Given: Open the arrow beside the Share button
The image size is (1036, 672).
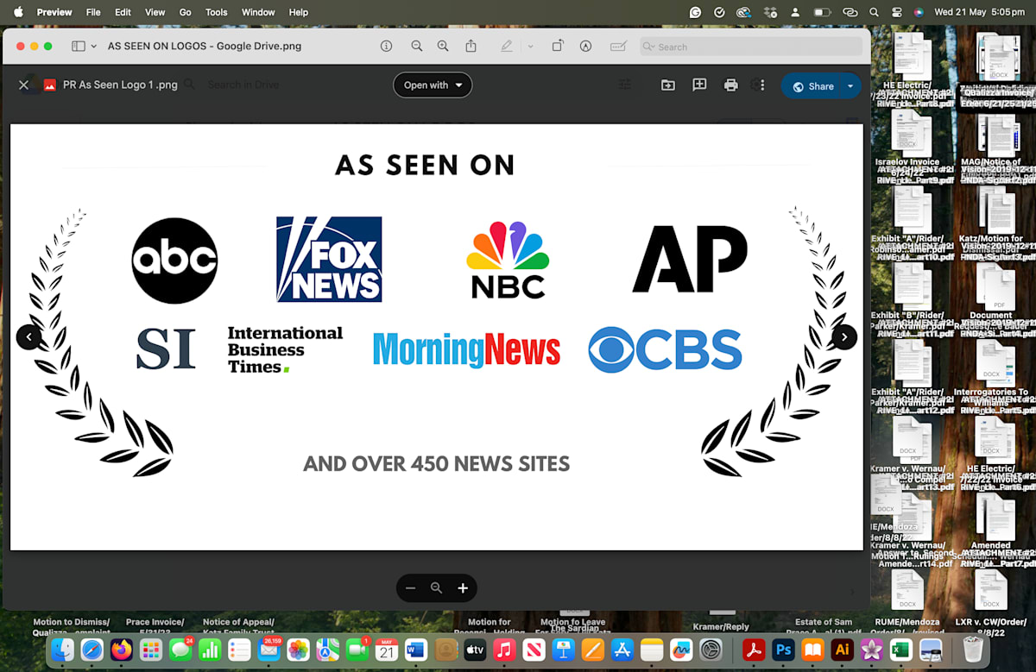Looking at the screenshot, I should (850, 85).
